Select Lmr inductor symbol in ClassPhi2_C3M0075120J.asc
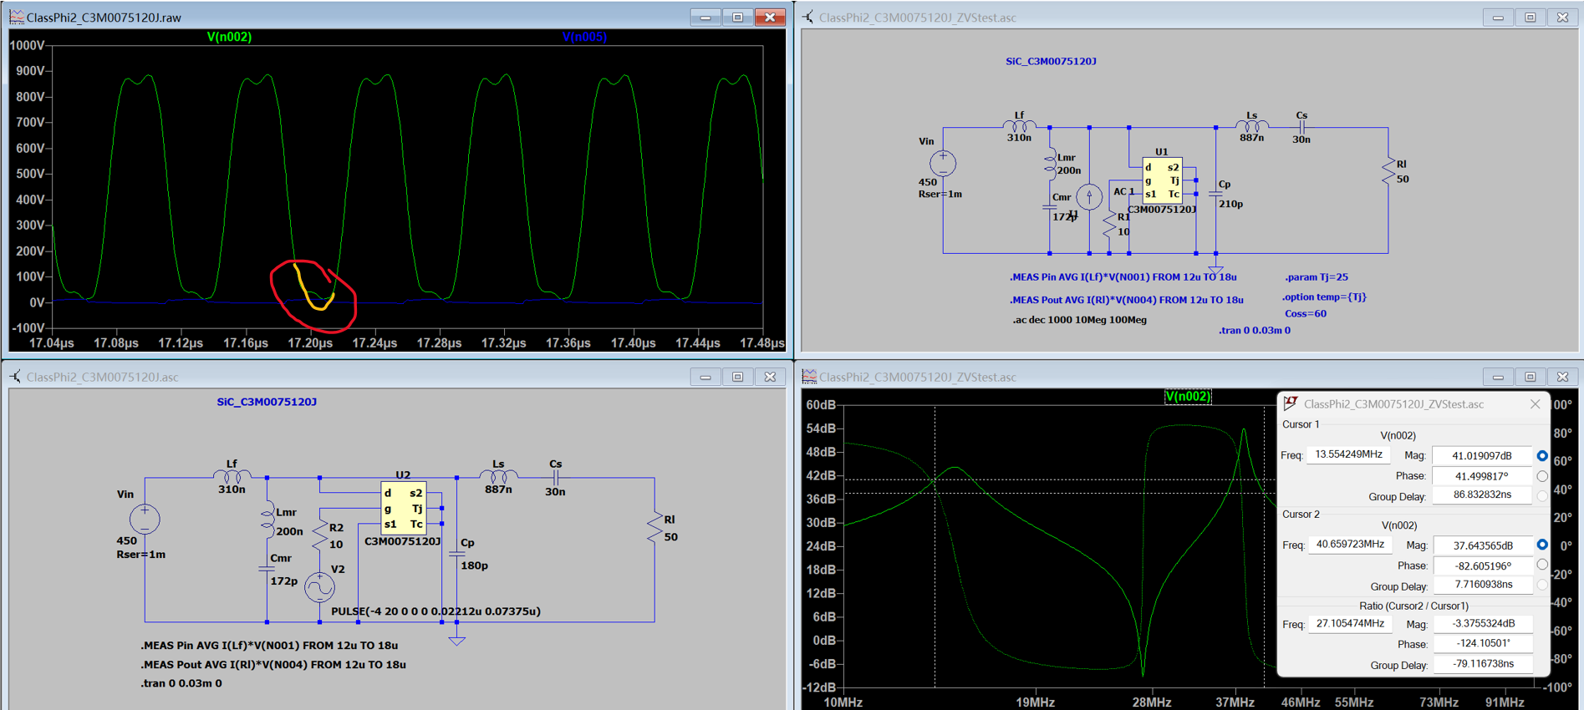The image size is (1584, 710). coord(267,518)
